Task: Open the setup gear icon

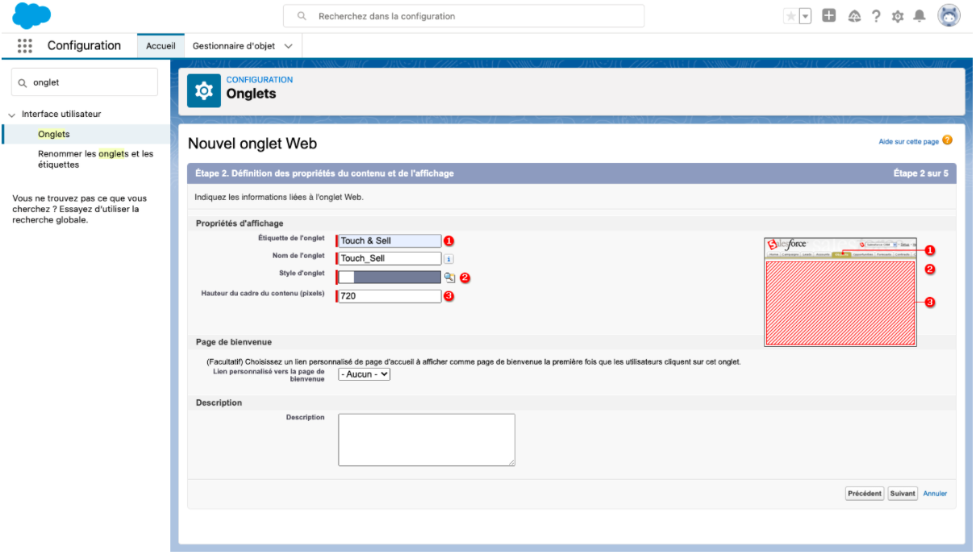Action: pos(898,16)
